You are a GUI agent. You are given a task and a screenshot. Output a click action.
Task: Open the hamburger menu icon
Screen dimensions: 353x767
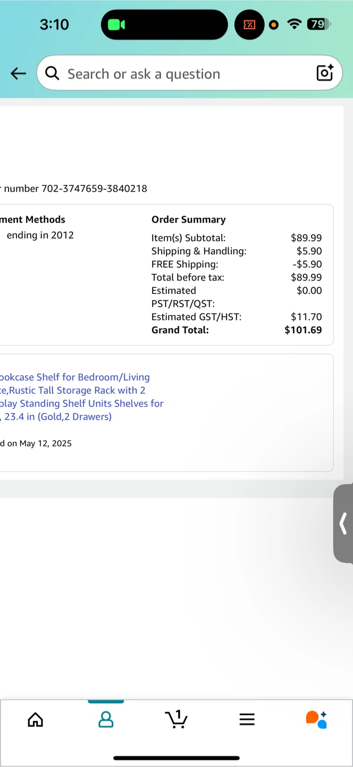coord(247,720)
